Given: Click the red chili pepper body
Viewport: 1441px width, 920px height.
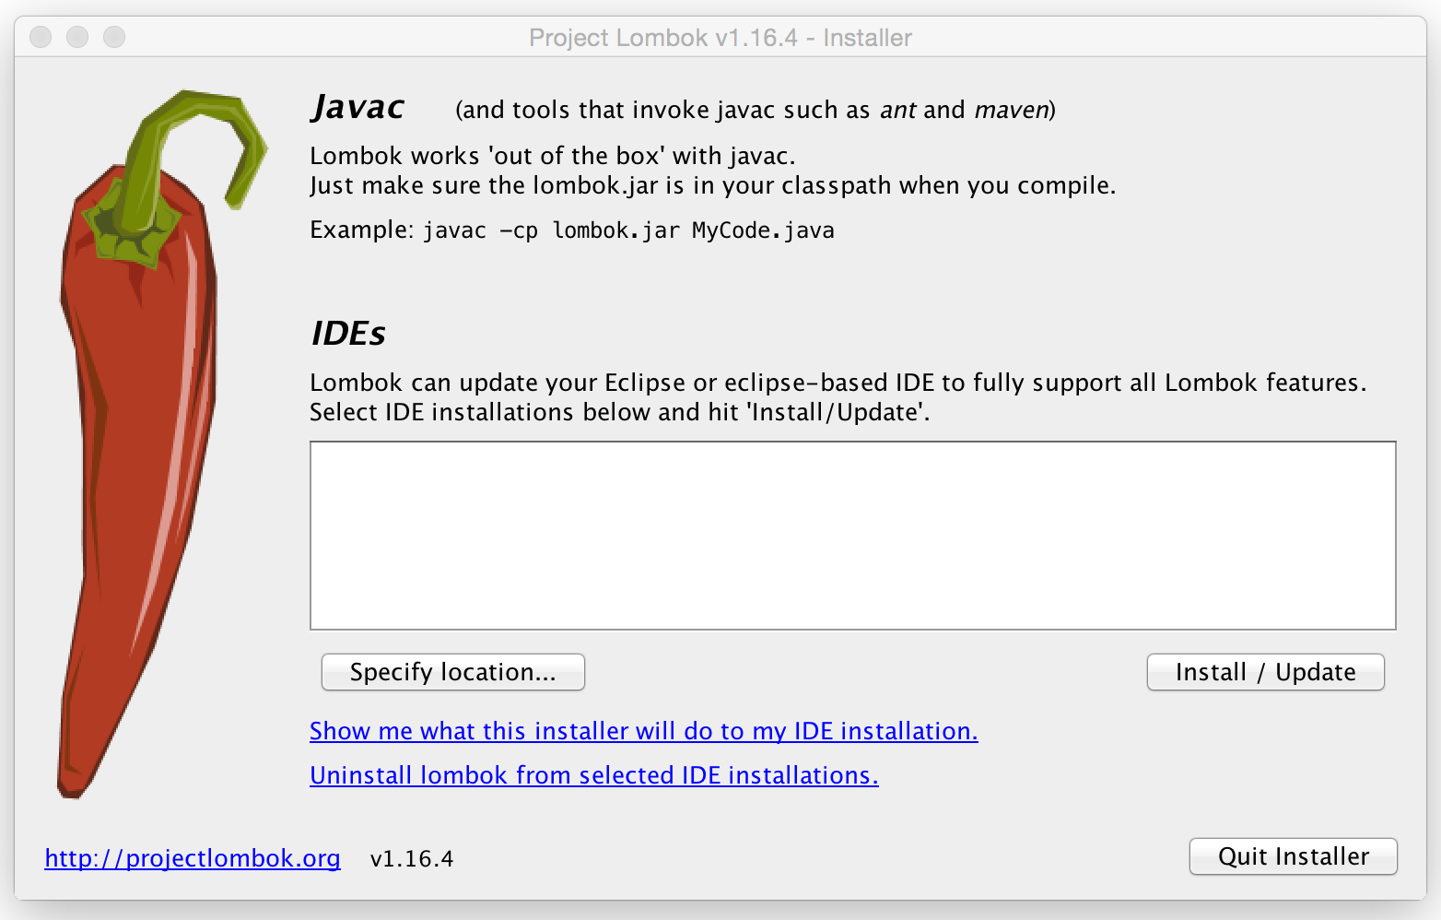Looking at the screenshot, I should point(138,461).
